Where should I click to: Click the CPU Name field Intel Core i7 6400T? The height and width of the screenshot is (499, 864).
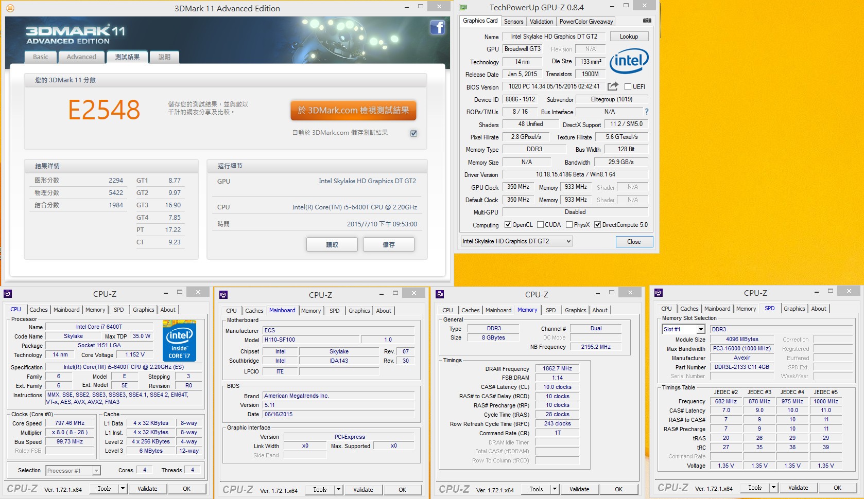[x=99, y=327]
